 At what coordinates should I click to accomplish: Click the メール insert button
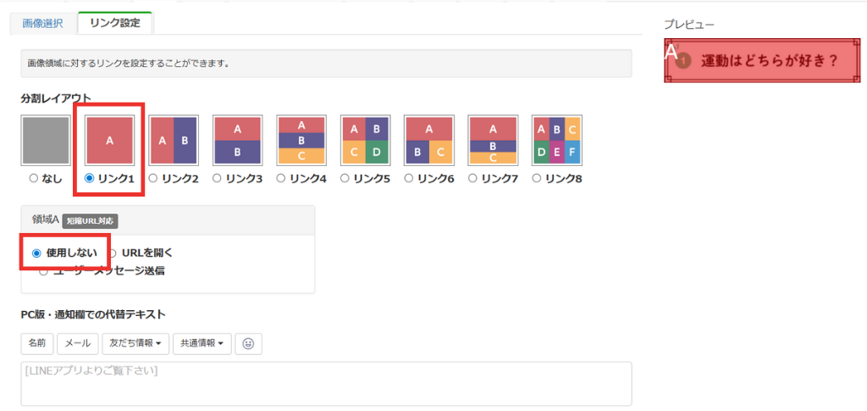(x=78, y=343)
